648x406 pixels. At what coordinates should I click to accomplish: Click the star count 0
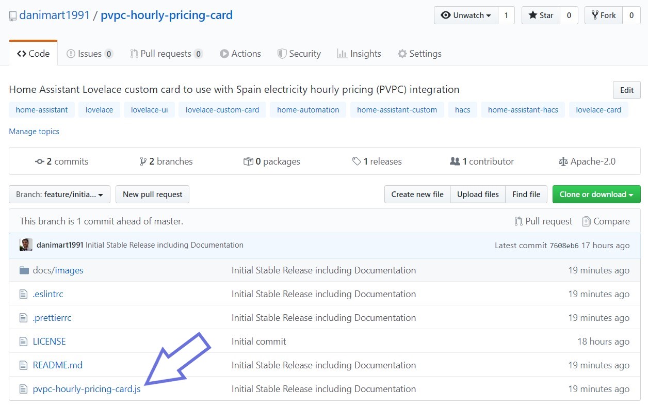(569, 15)
